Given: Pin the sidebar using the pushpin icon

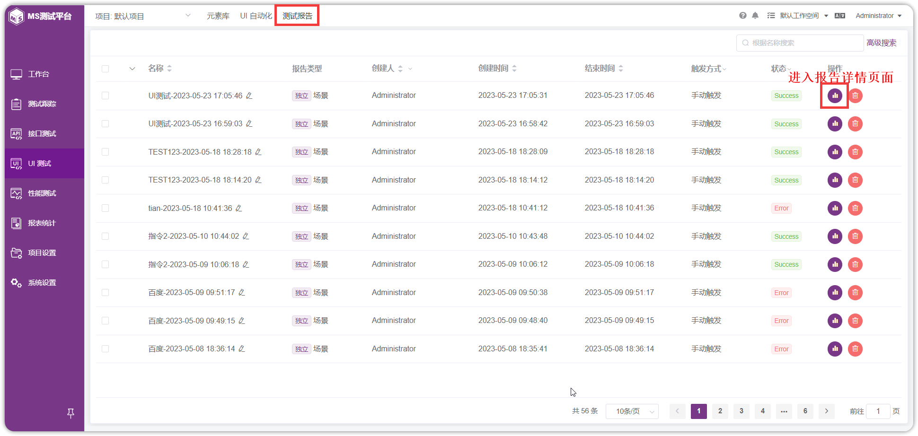Looking at the screenshot, I should coord(71,413).
